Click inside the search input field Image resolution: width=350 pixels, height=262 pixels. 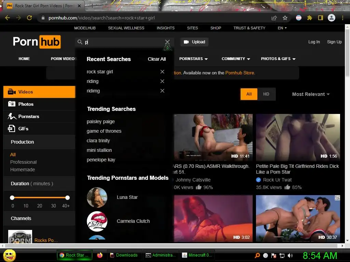124,42
